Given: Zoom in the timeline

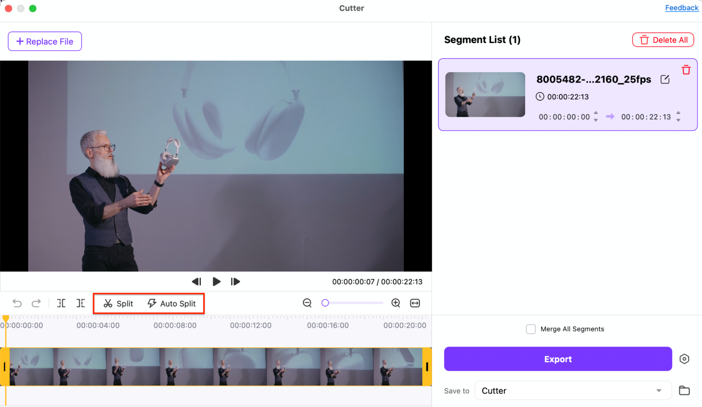Looking at the screenshot, I should 396,303.
